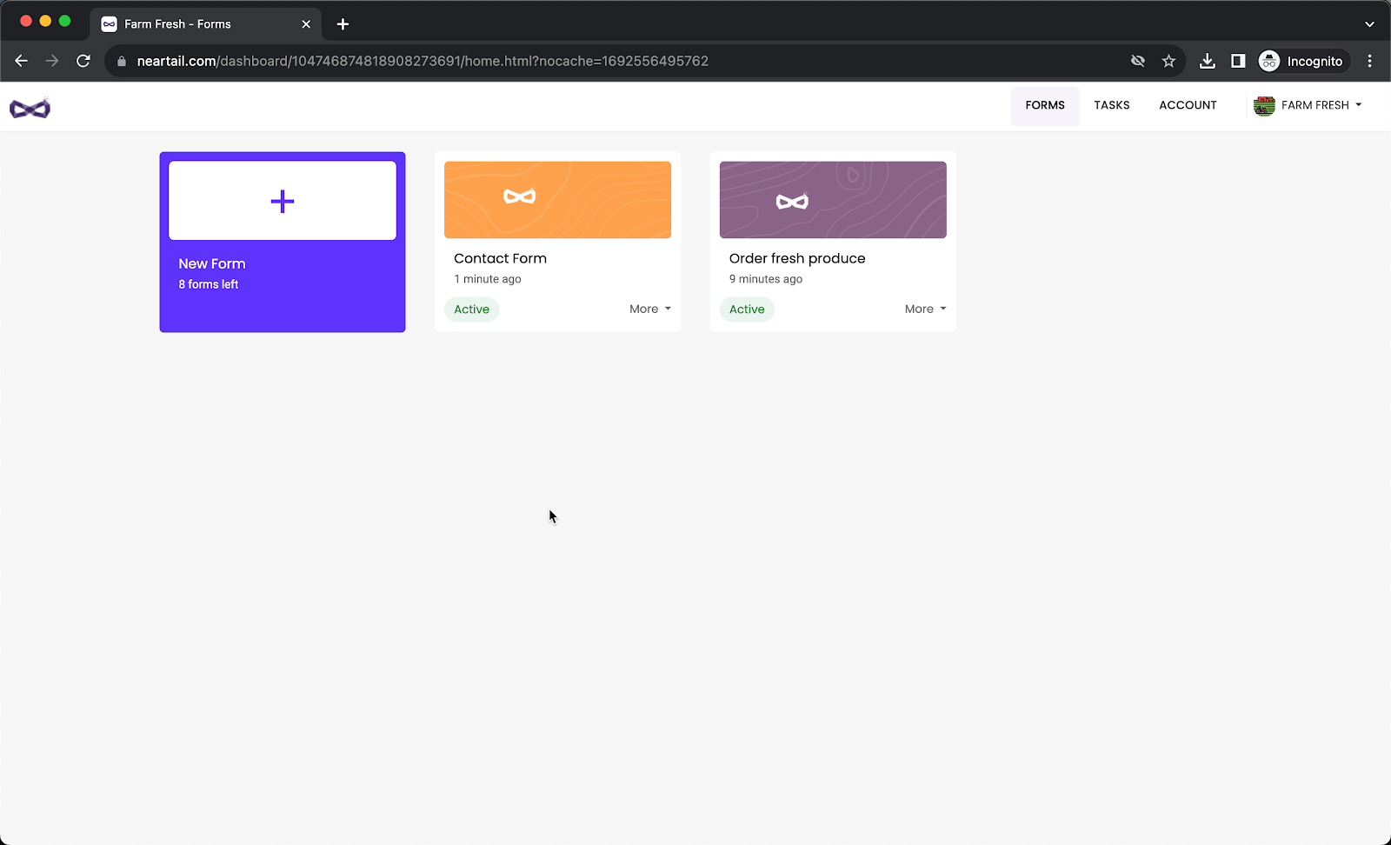Bookmark this page with star icon
1391x845 pixels.
click(x=1168, y=61)
